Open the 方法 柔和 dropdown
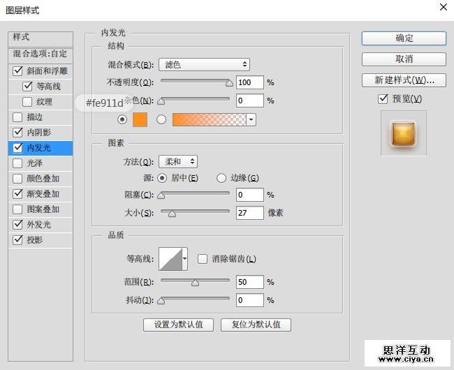Viewport: 454px width, 370px height. point(178,161)
